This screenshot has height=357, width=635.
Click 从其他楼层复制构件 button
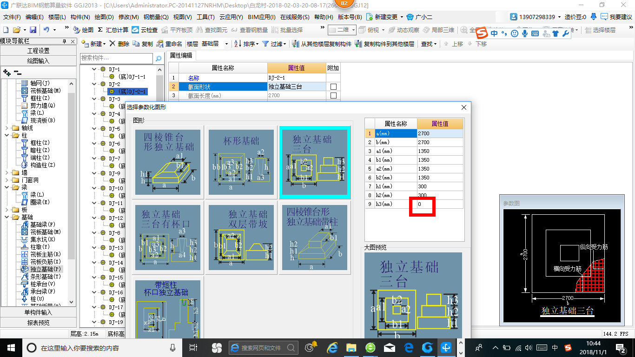(322, 44)
